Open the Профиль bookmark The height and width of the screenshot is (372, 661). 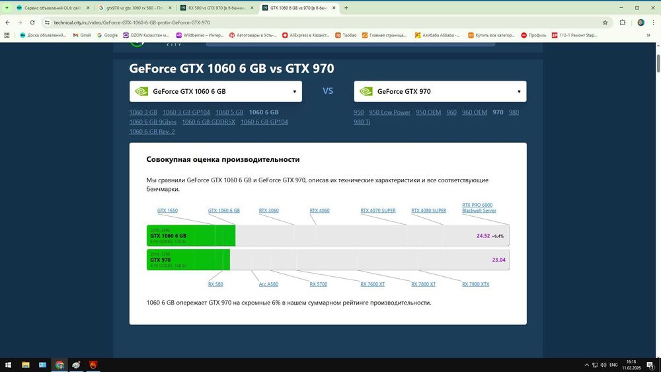(x=533, y=36)
